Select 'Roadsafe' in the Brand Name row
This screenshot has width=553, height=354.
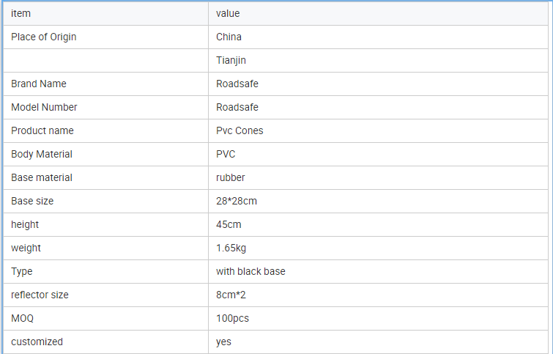coord(237,84)
